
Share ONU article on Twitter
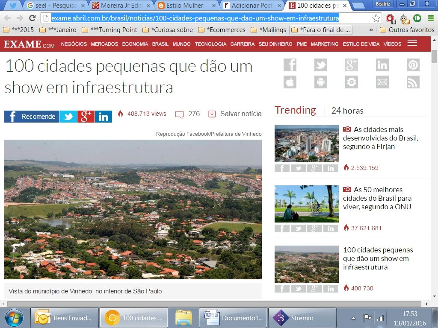click(x=298, y=228)
